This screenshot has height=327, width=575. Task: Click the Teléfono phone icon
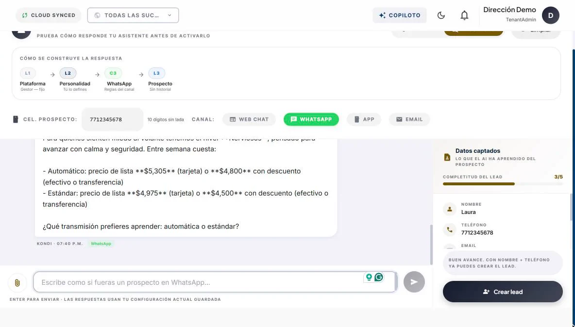point(450,229)
